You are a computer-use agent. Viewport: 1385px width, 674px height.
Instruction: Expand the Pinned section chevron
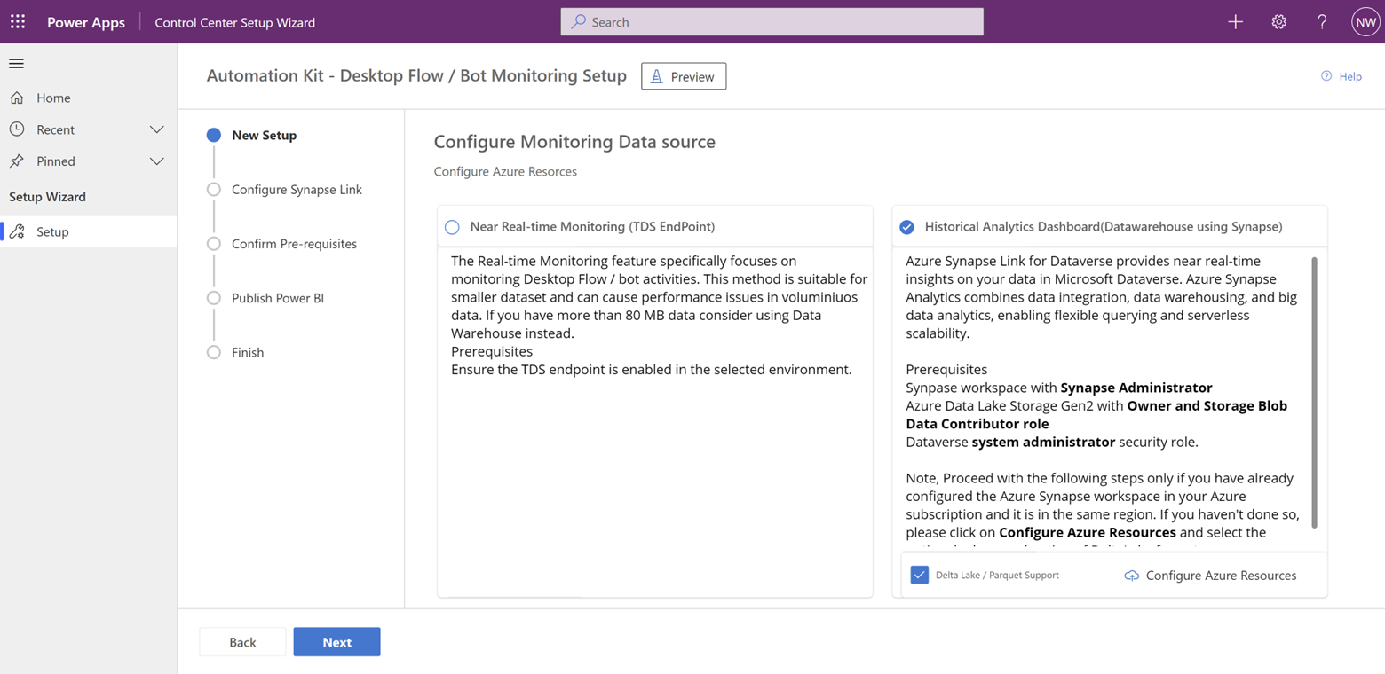(x=157, y=161)
